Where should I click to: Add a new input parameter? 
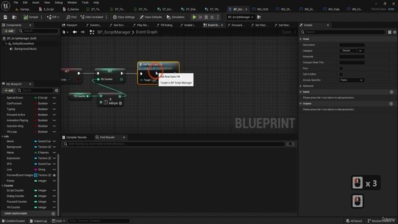click(x=391, y=92)
